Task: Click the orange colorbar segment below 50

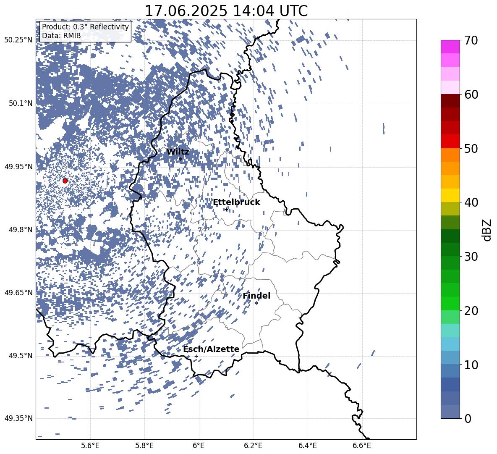Action: click(450, 155)
